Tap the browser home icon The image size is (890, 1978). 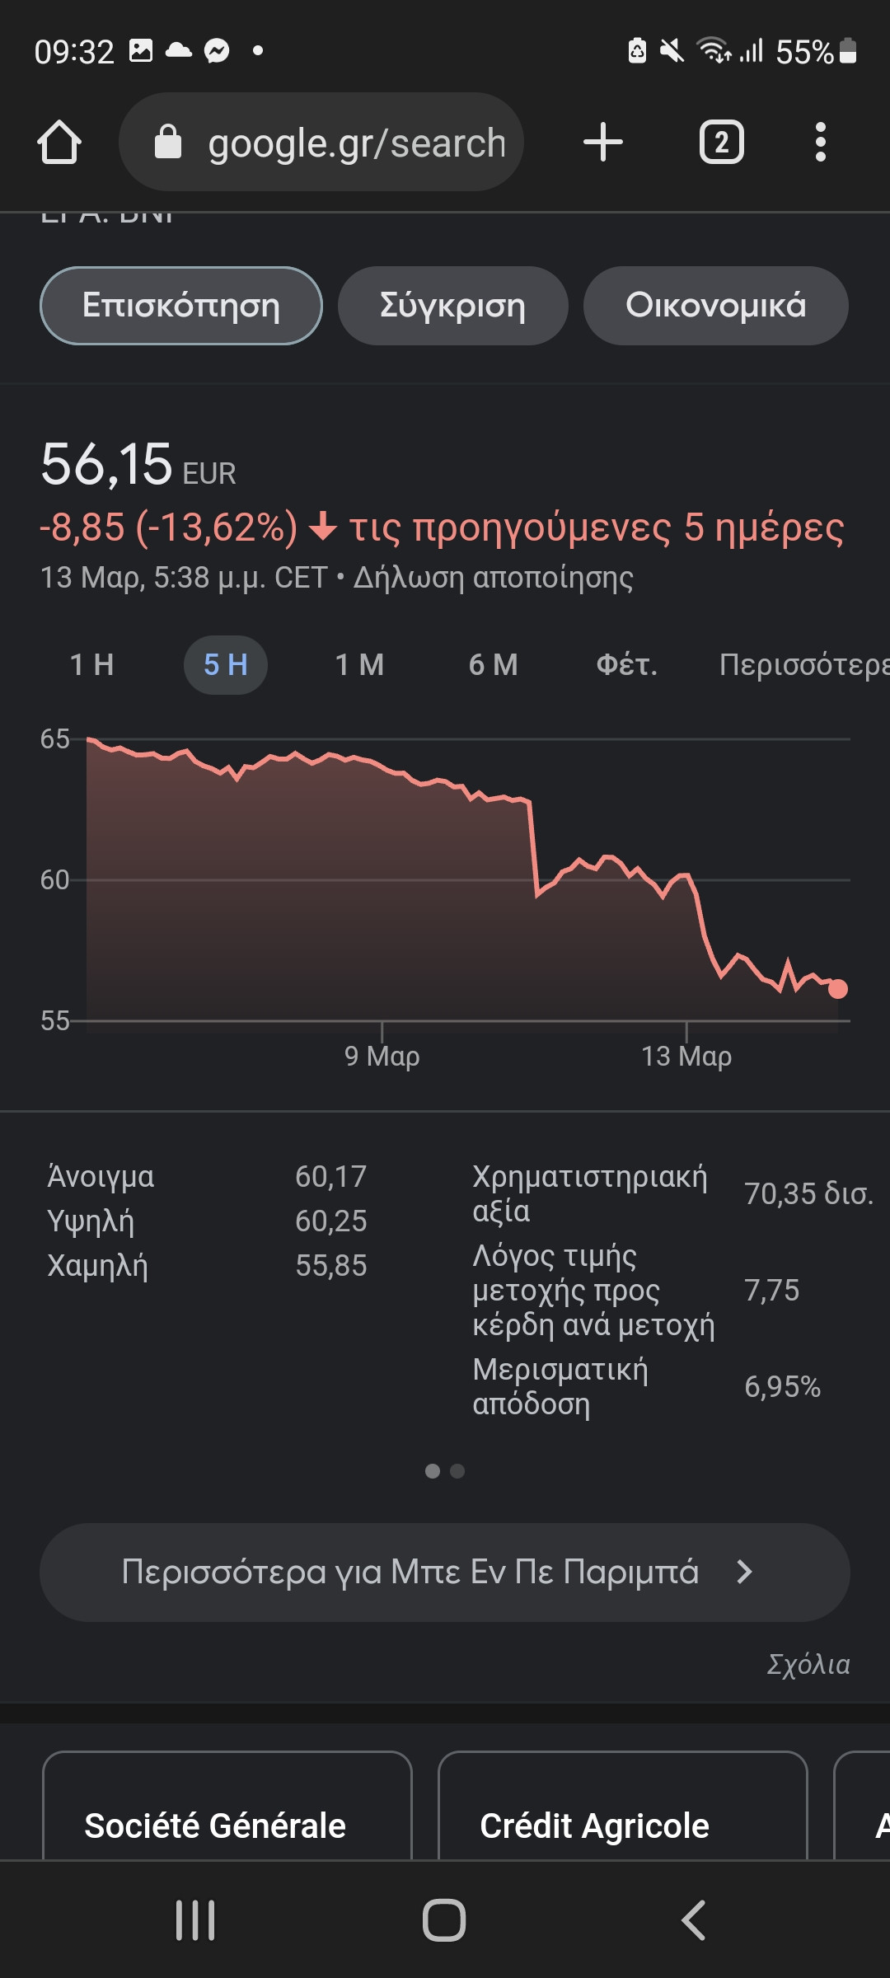[x=59, y=142]
